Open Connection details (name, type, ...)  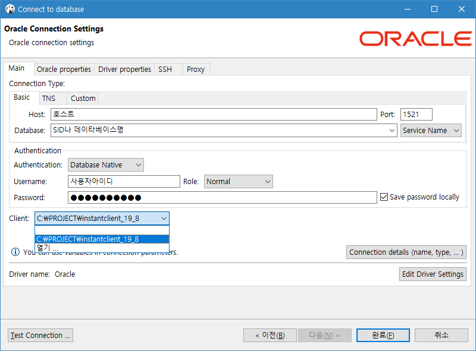(406, 252)
